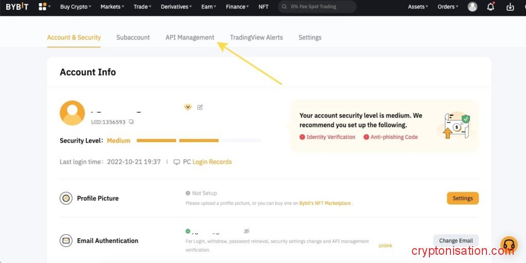526x263 pixels.
Task: Open the support headset chat button
Action: (509, 245)
